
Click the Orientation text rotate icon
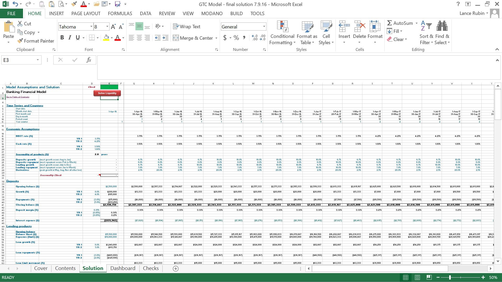point(158,26)
